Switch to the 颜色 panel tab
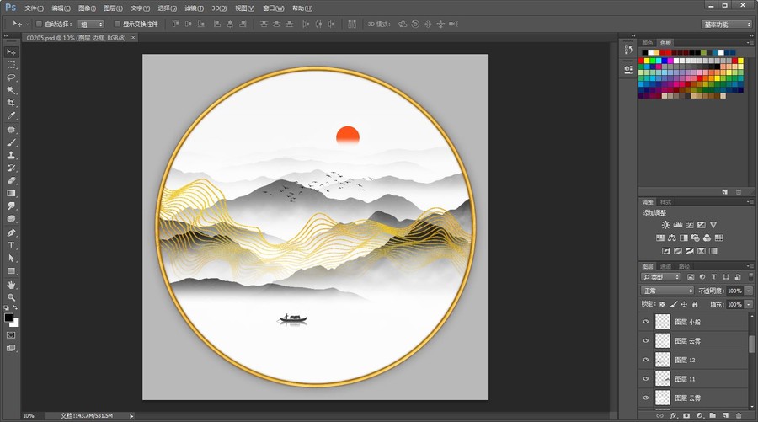Viewport: 758px width, 422px height. (648, 43)
